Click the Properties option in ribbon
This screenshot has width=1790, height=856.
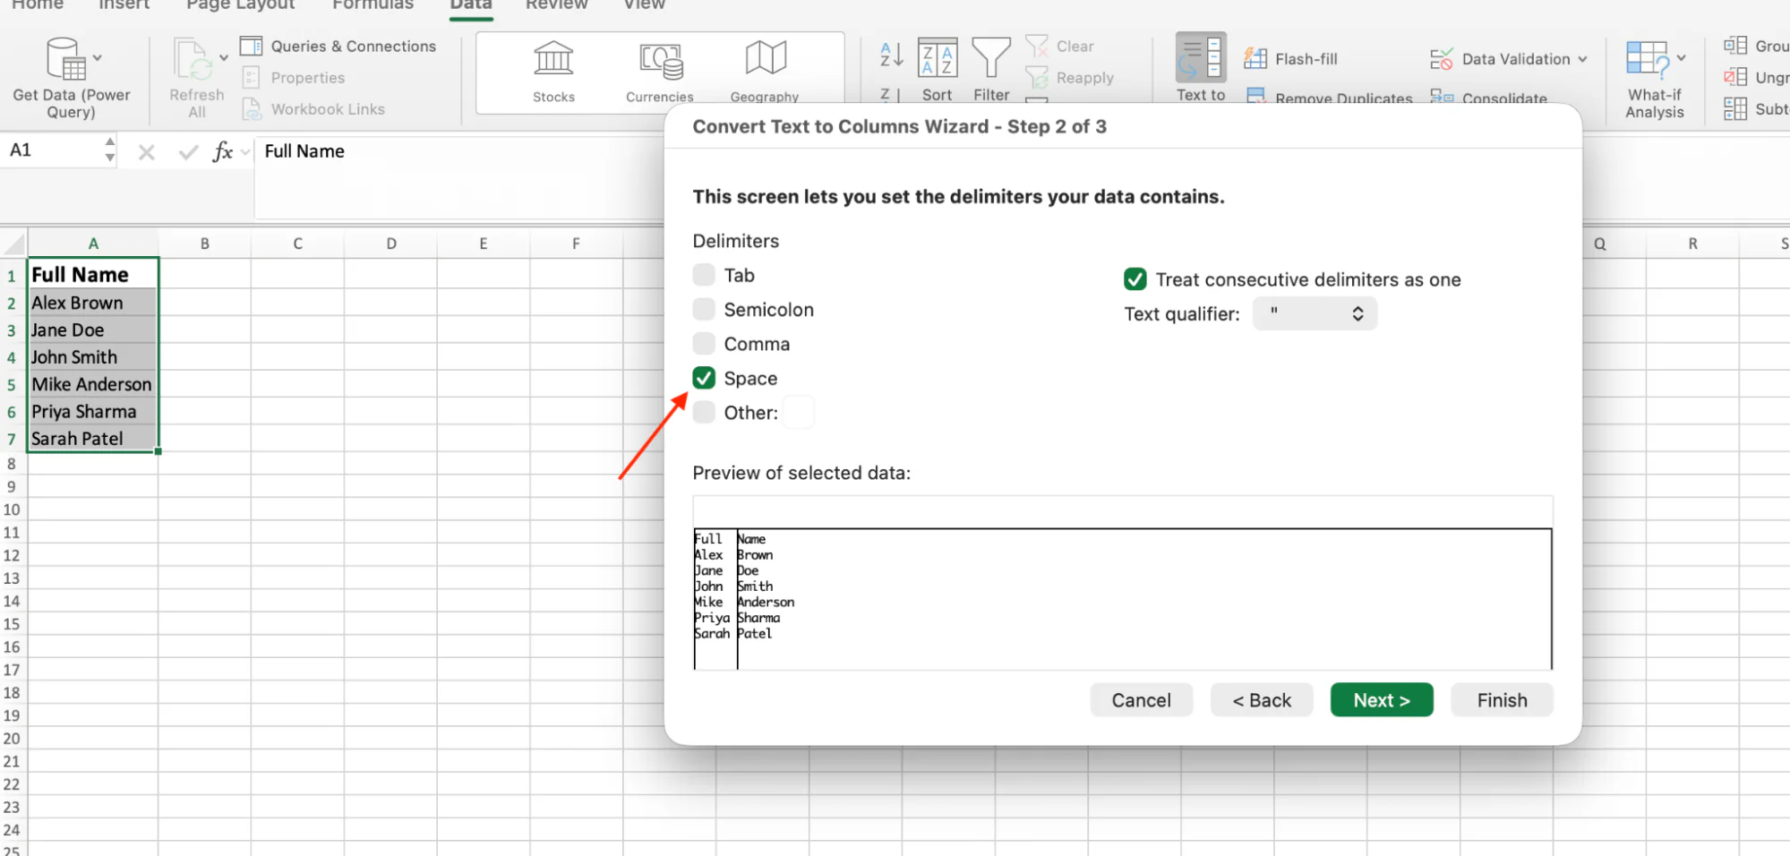coord(294,78)
